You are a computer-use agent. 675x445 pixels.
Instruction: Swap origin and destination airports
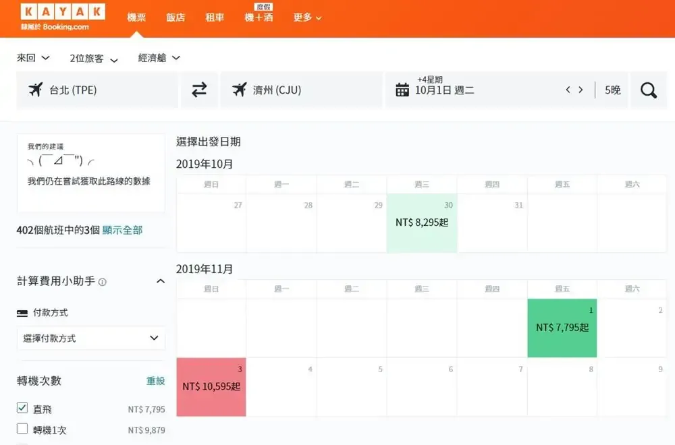(199, 90)
